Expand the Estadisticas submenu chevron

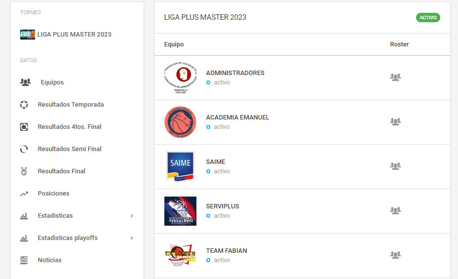(132, 216)
